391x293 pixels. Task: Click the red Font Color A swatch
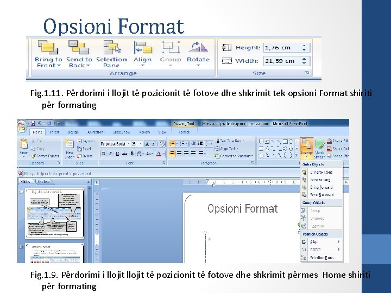coord(159,154)
